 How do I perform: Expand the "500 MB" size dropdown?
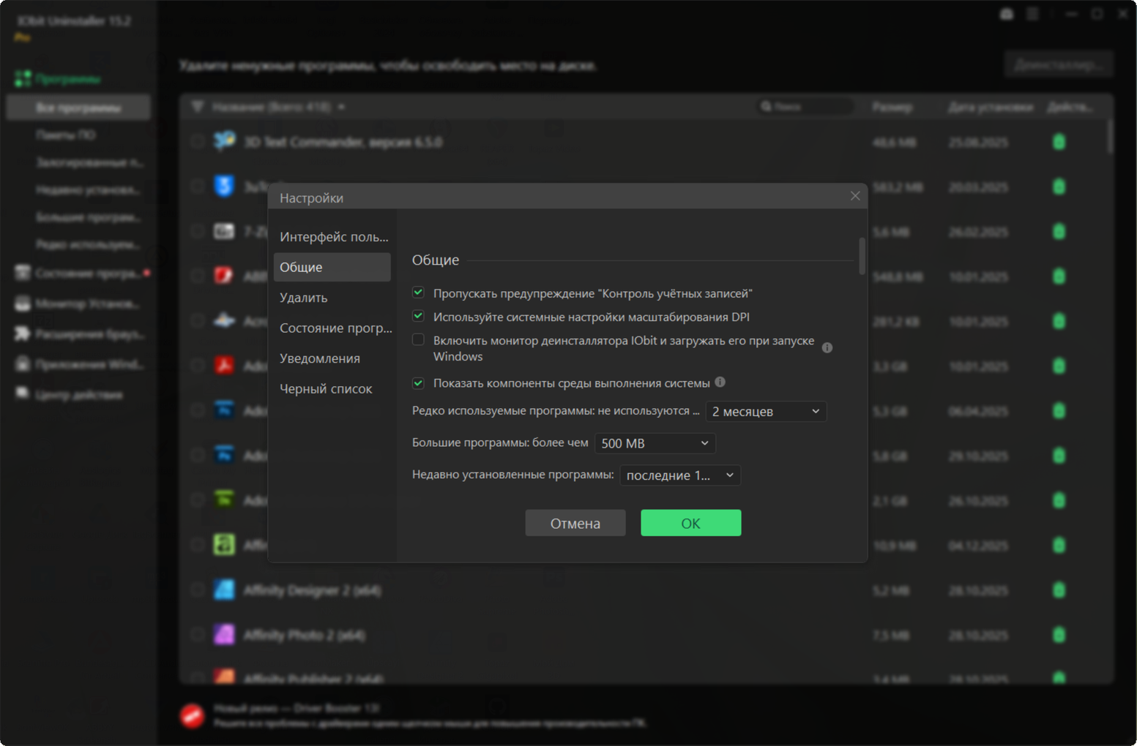(655, 443)
